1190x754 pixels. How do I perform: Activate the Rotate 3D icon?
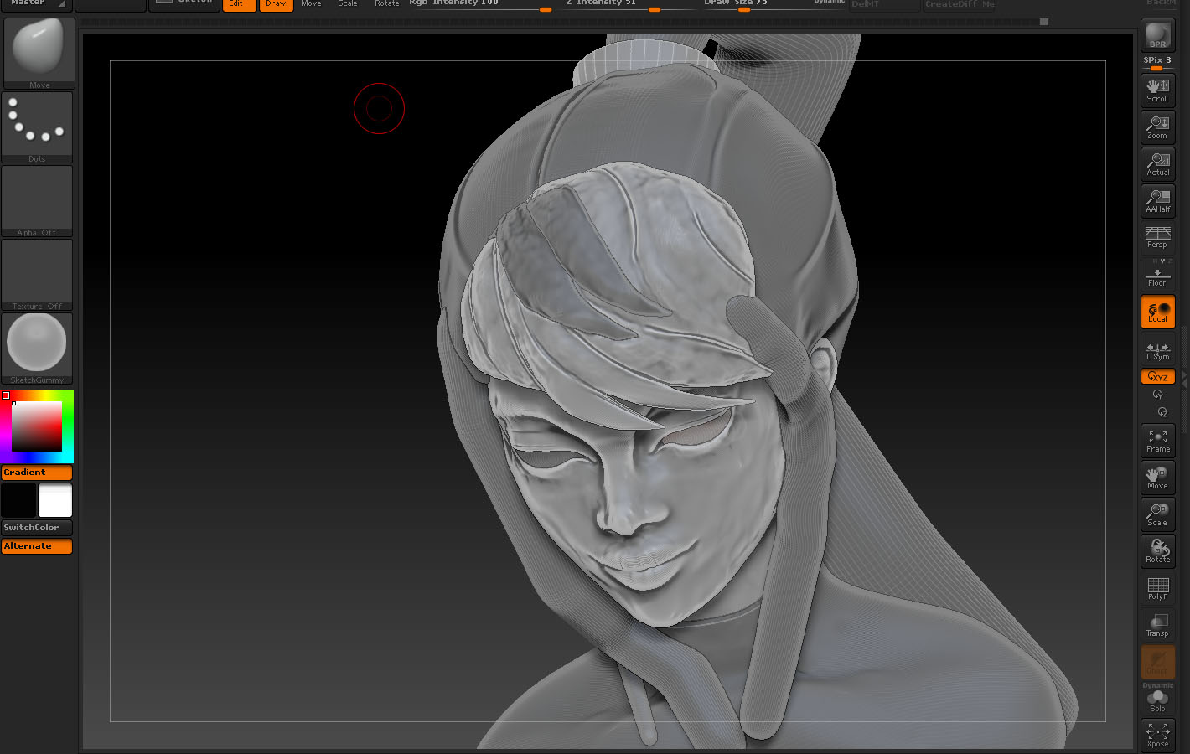pyautogui.click(x=1157, y=550)
